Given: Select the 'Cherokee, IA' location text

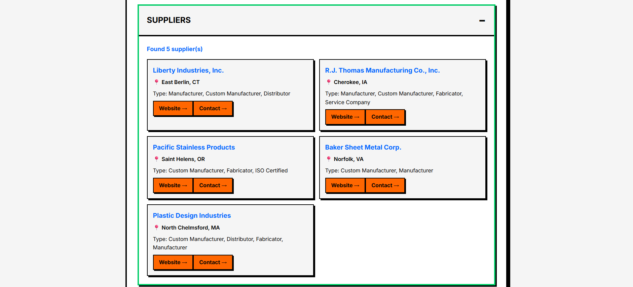Looking at the screenshot, I should pos(350,82).
